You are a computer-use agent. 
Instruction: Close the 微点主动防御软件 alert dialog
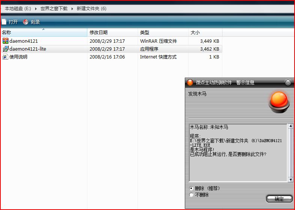pos(288,82)
